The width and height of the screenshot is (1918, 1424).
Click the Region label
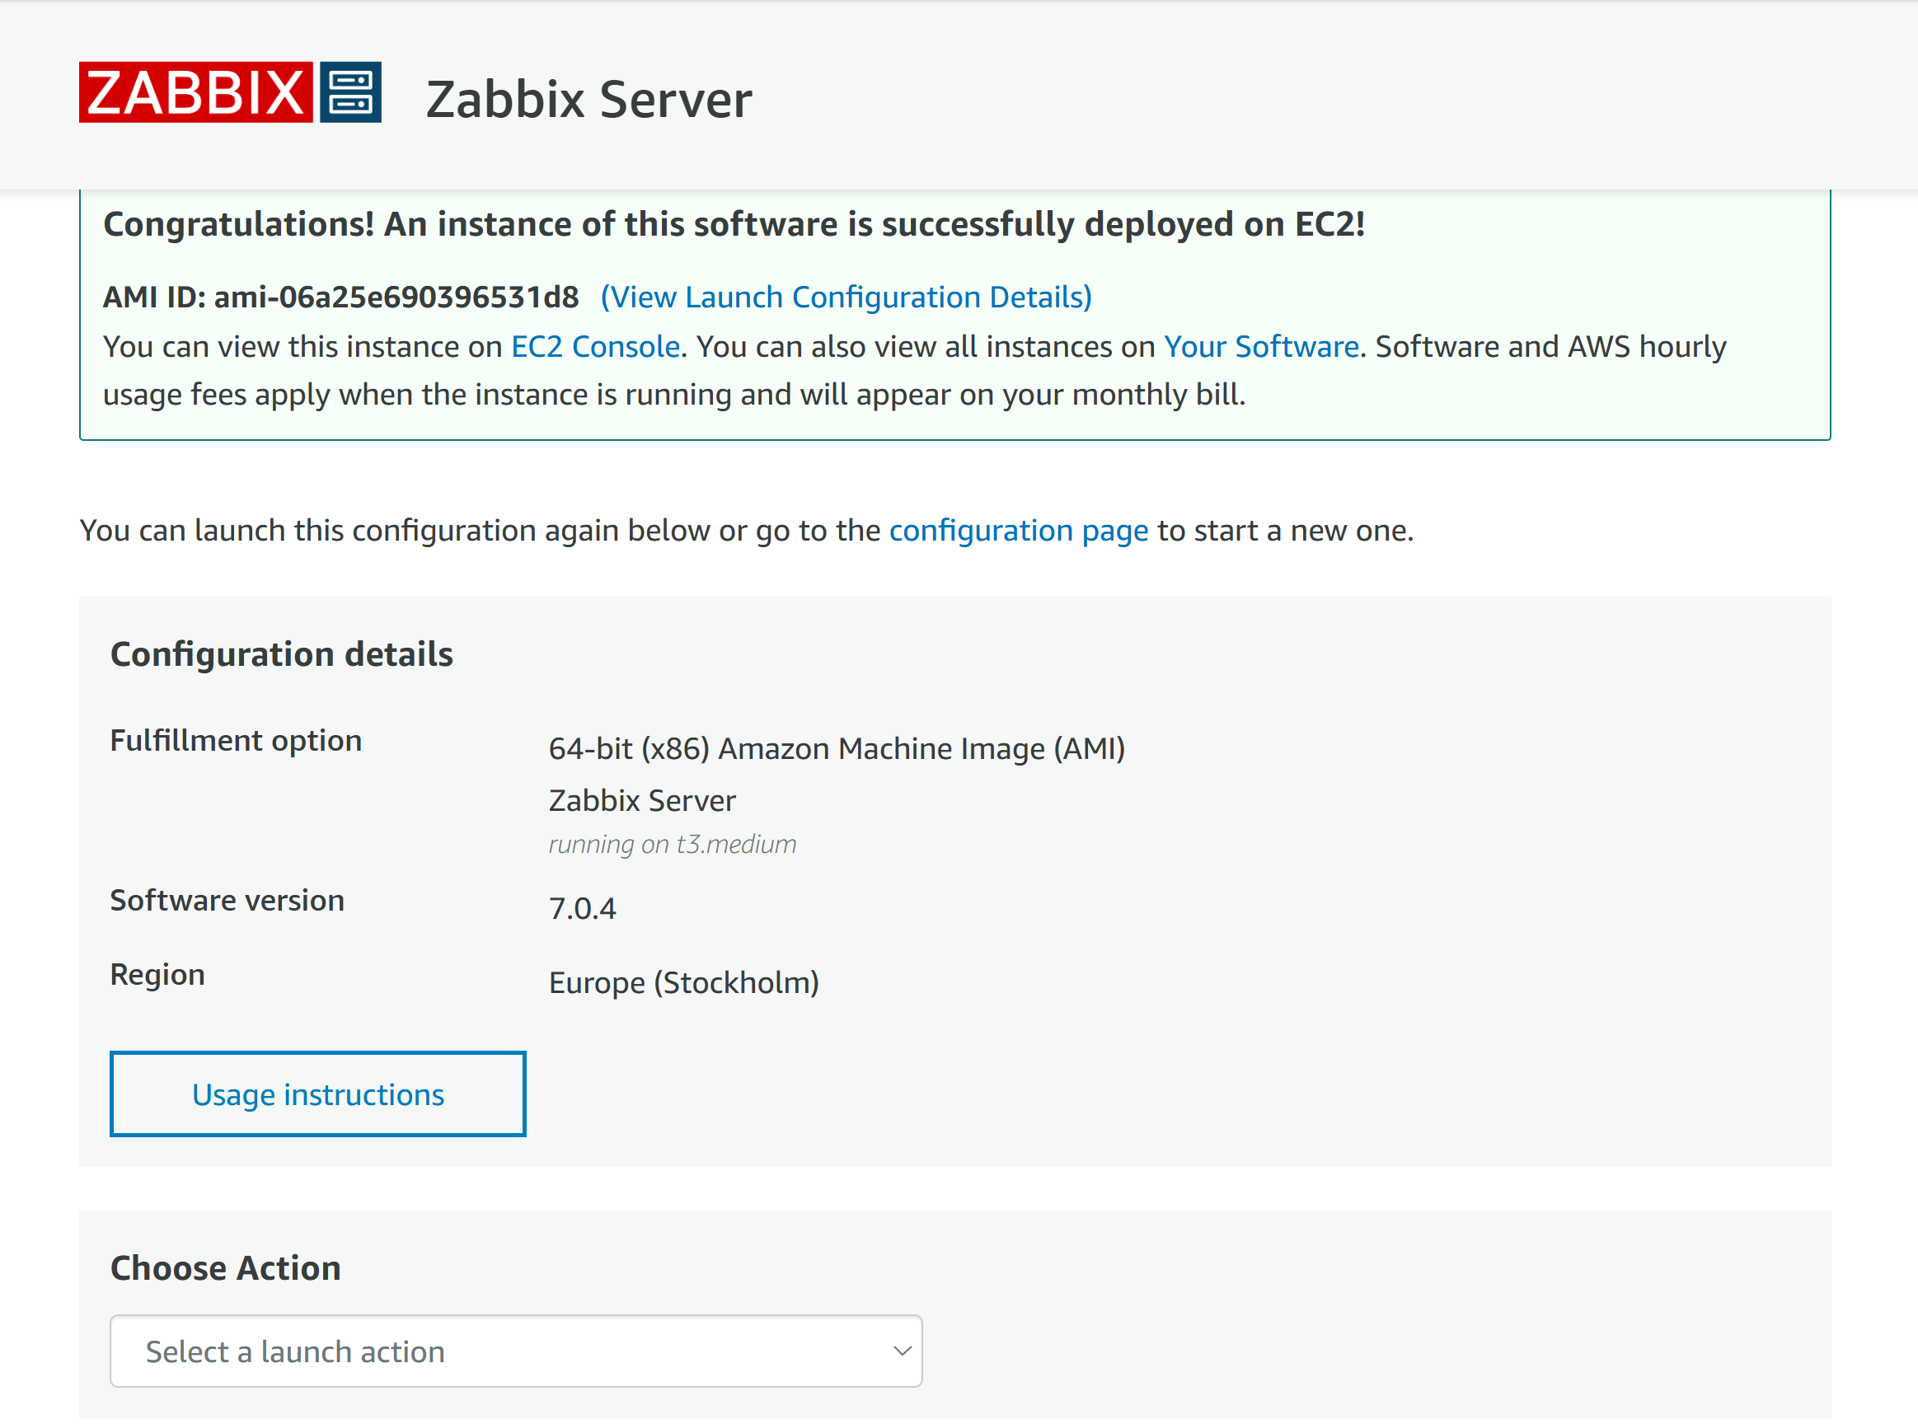pyautogui.click(x=157, y=975)
